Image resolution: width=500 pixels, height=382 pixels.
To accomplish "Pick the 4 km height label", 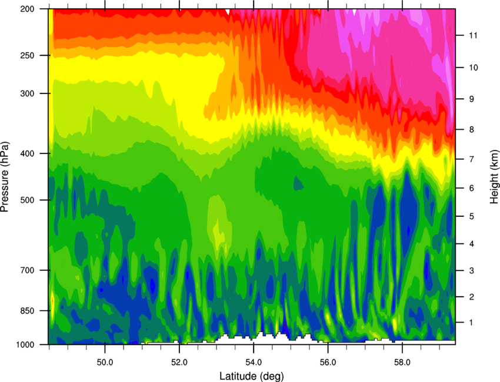I will (471, 244).
